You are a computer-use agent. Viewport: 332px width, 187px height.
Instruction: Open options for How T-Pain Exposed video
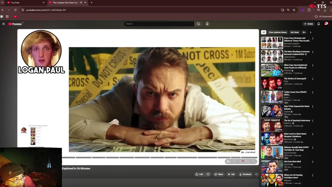pyautogui.click(x=313, y=106)
